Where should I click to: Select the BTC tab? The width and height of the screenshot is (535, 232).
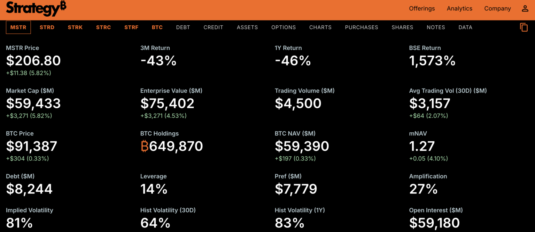pos(157,27)
